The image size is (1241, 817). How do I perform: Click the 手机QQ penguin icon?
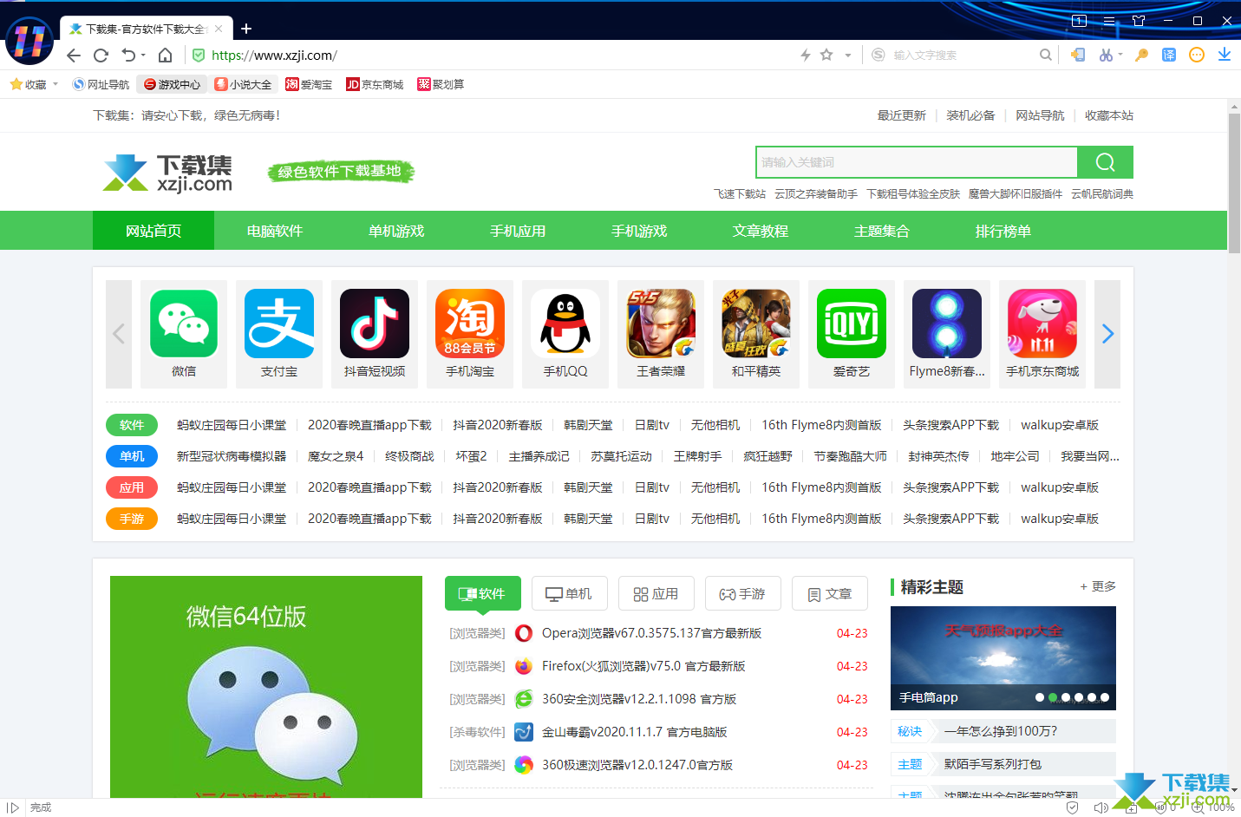pos(565,324)
